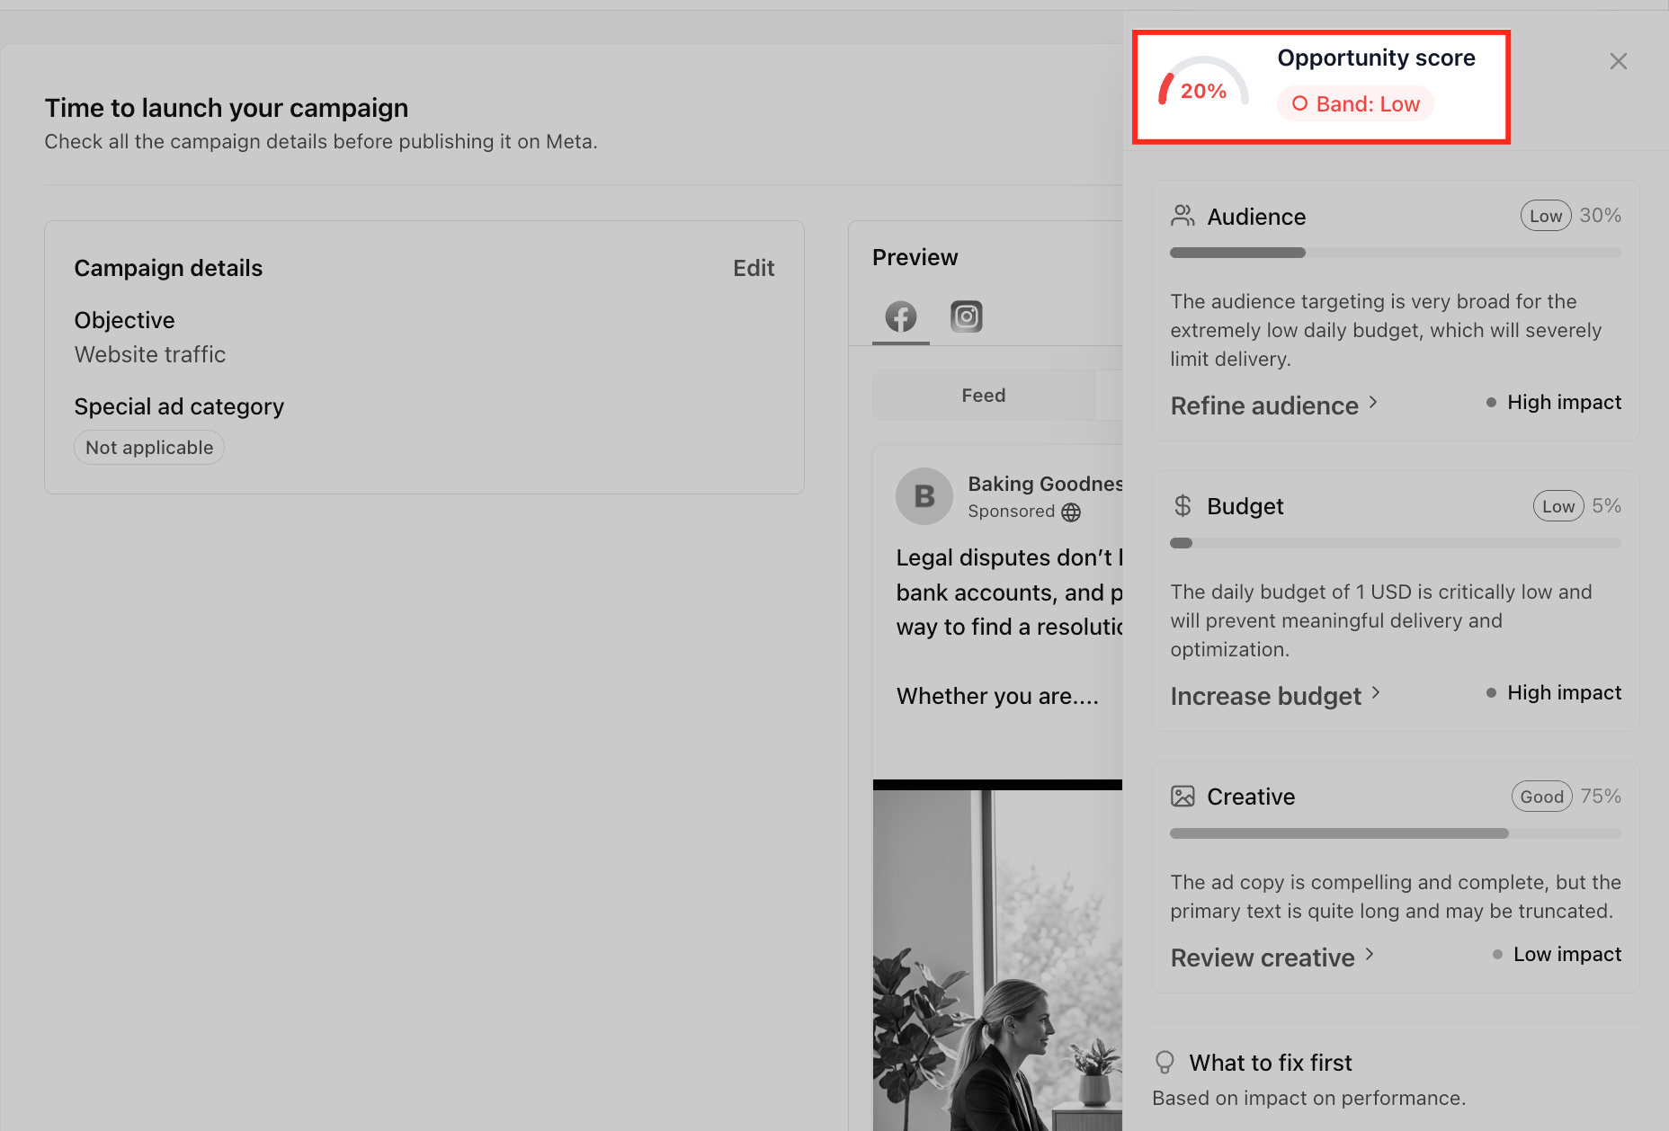Click the Low badge in Audience card

[1546, 216]
